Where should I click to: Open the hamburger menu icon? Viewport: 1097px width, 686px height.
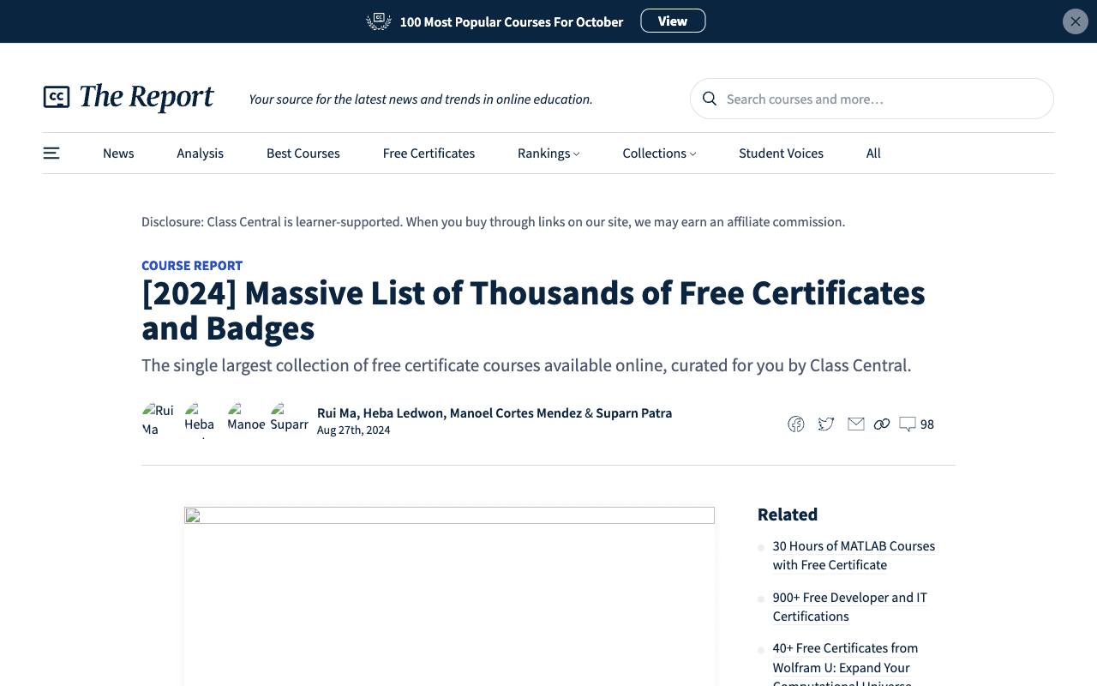51,153
